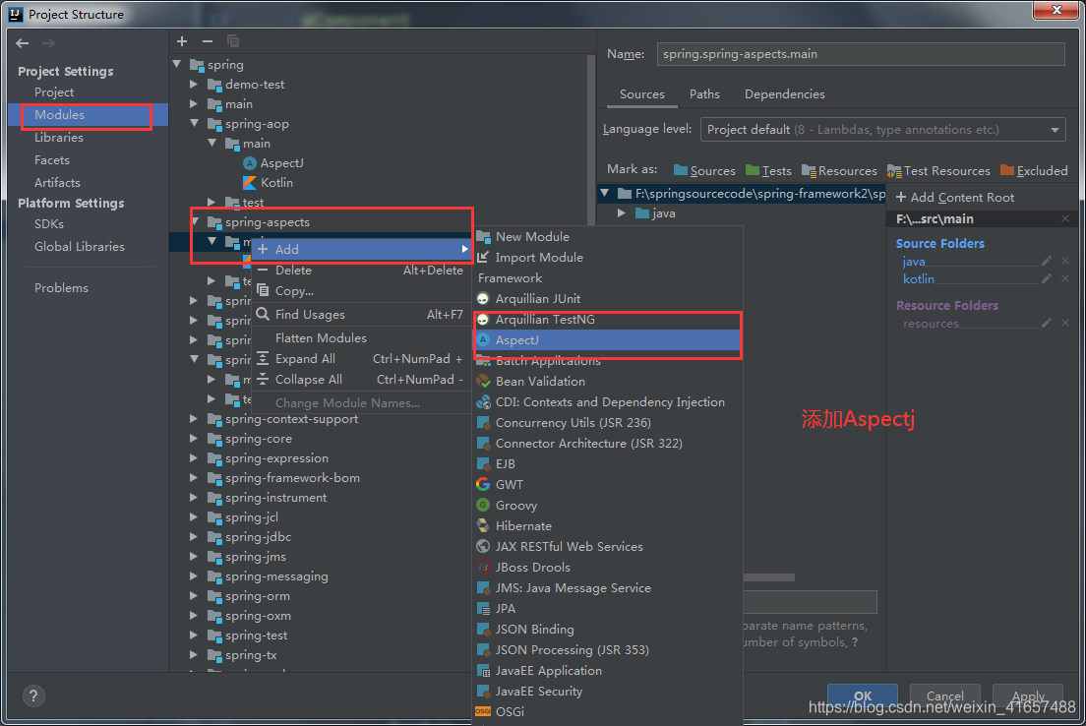
Task: Choose Collapse All in context menu
Action: click(x=362, y=380)
